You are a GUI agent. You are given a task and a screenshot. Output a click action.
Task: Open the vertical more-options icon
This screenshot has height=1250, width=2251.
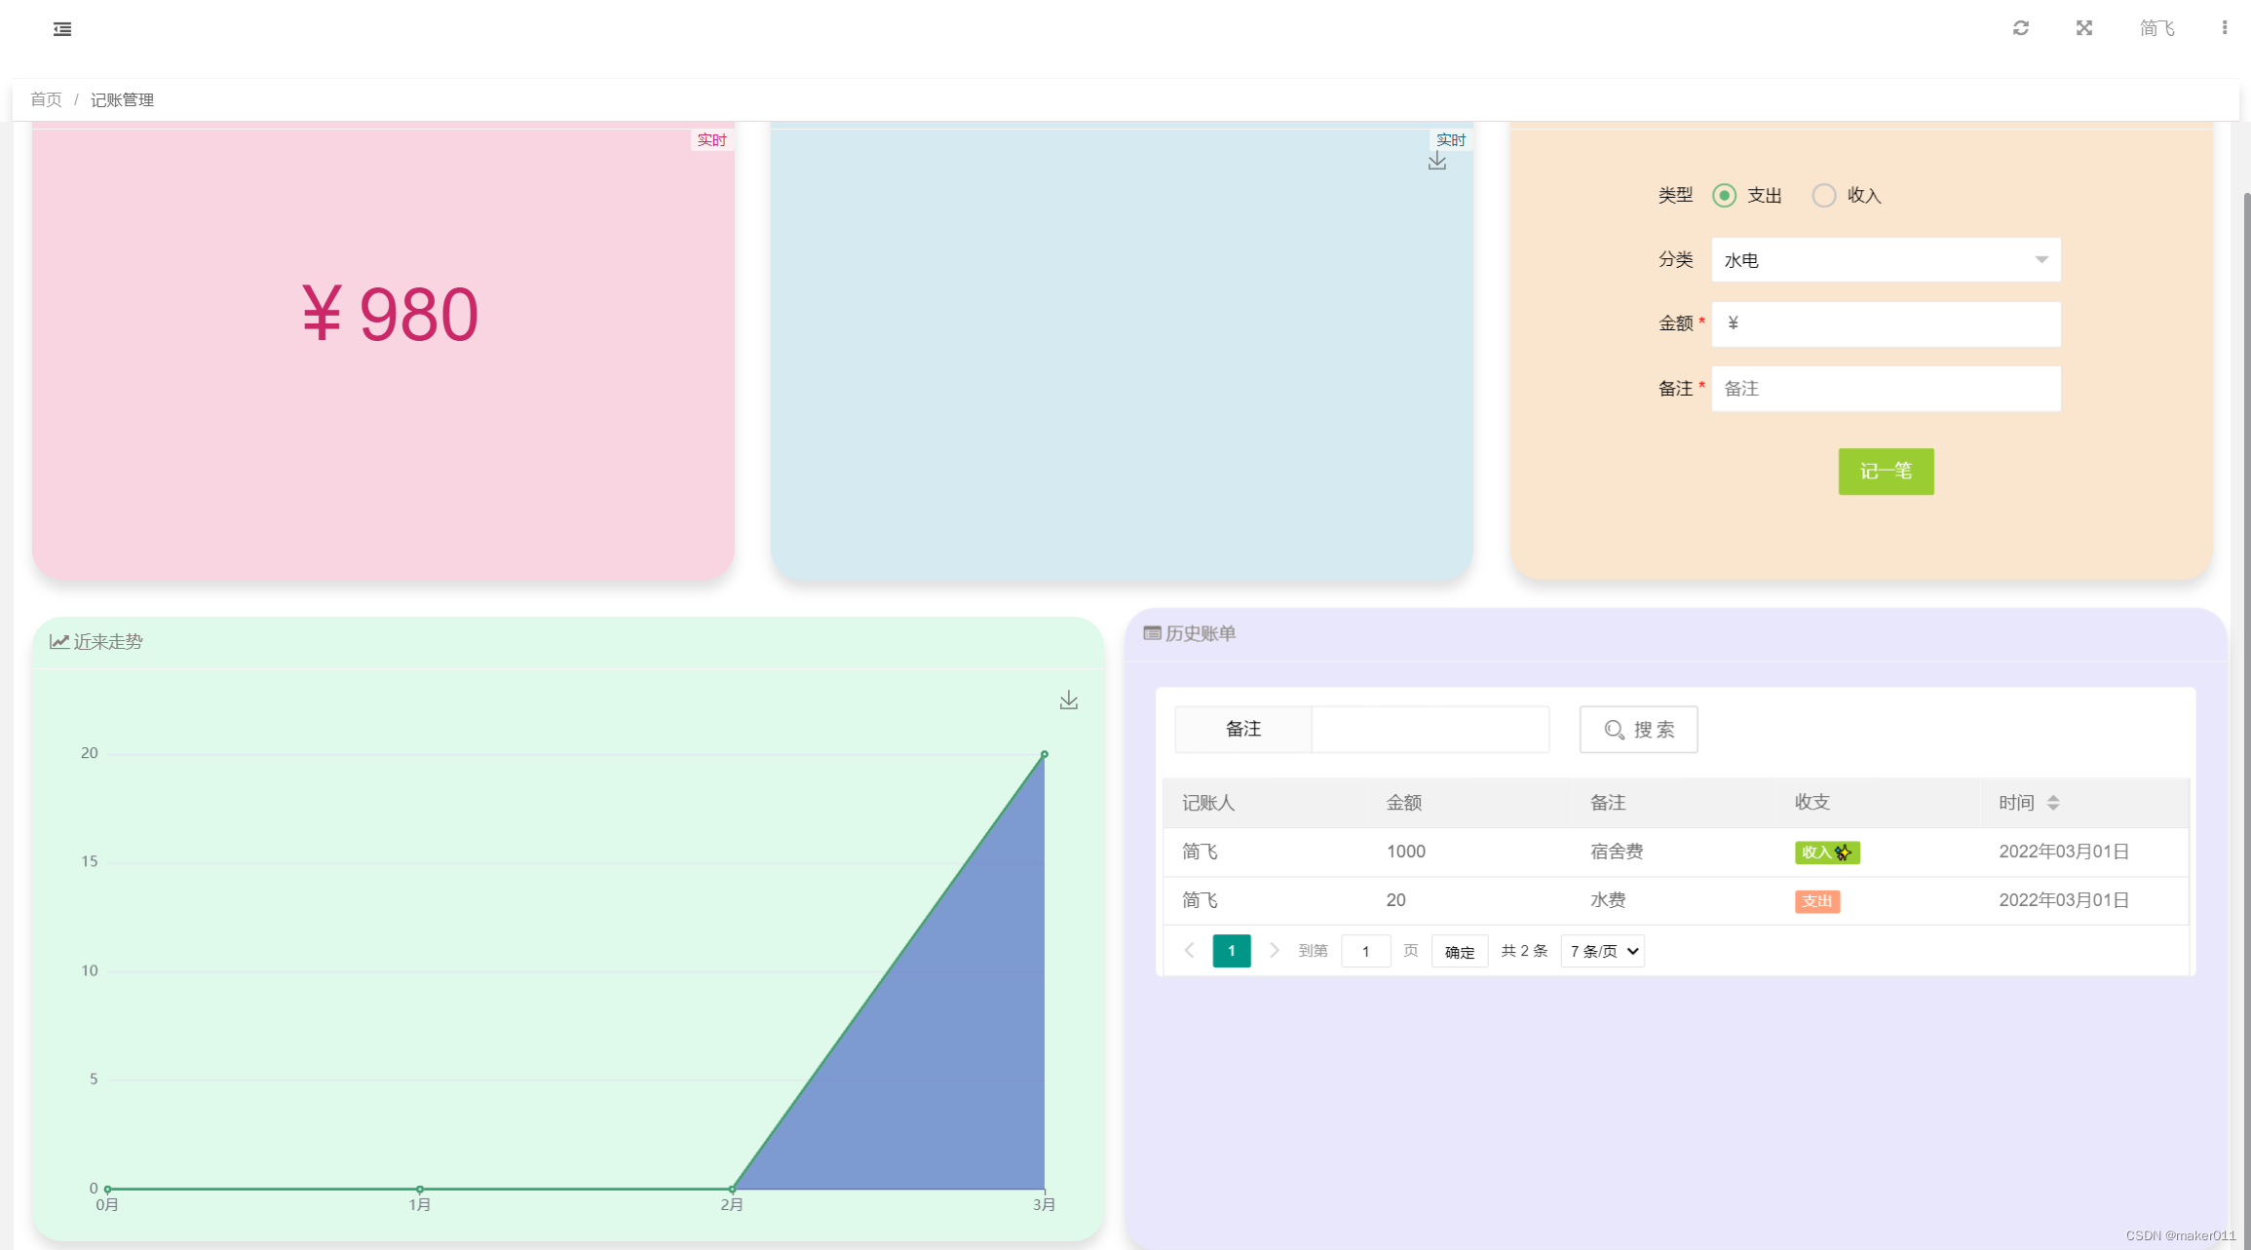point(2225,28)
